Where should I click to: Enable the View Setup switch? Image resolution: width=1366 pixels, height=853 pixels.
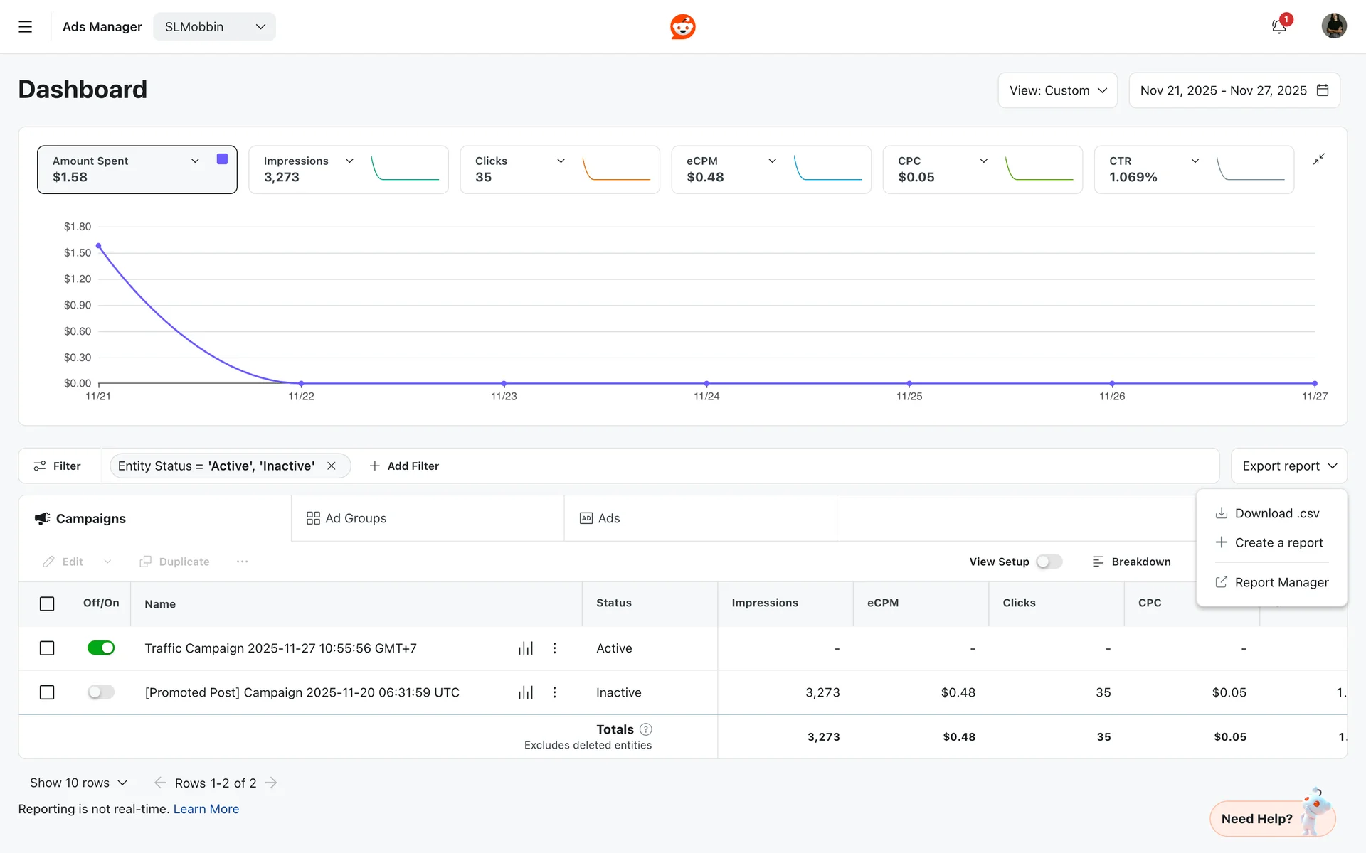coord(1049,562)
